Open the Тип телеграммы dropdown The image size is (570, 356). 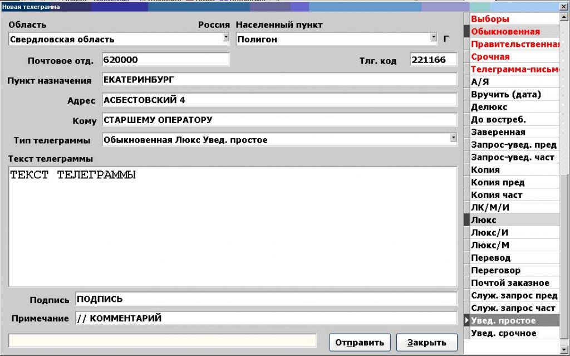[453, 138]
